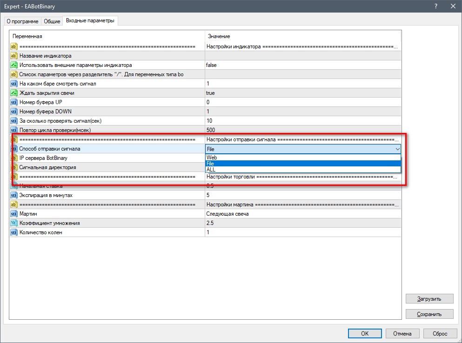Select the Количество колен row label
462x343 pixels.
click(40, 232)
